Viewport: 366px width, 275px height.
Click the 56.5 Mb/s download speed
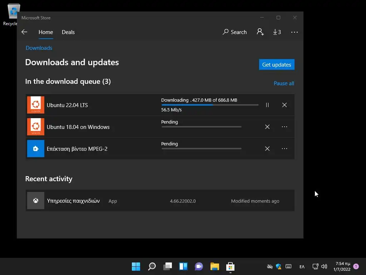pyautogui.click(x=171, y=110)
